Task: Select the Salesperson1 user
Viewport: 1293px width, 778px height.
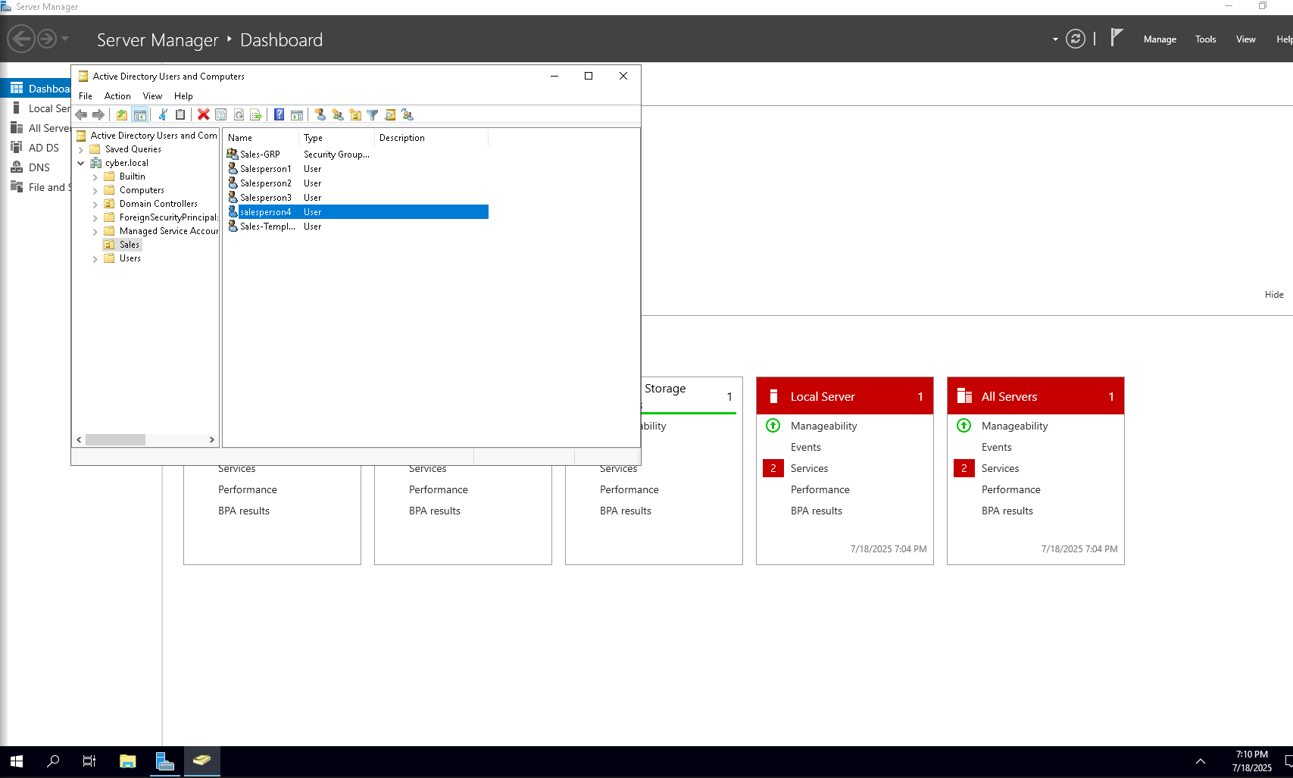Action: [x=265, y=169]
